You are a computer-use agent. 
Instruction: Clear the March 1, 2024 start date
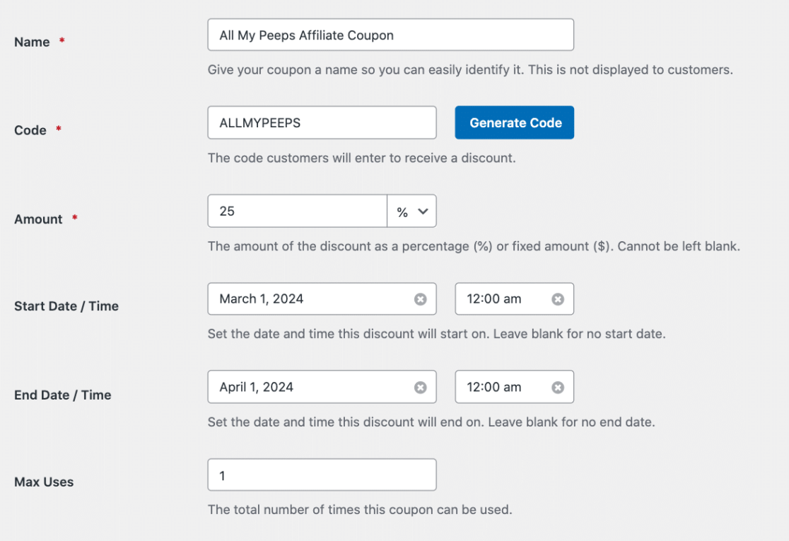421,299
